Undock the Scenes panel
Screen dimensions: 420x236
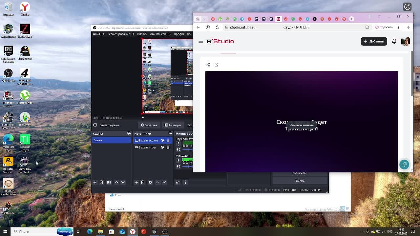tap(129, 133)
